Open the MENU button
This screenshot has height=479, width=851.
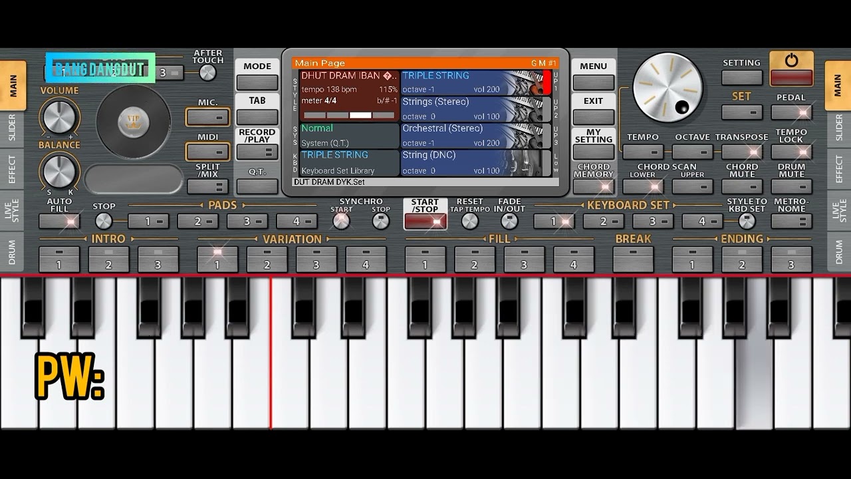point(594,82)
